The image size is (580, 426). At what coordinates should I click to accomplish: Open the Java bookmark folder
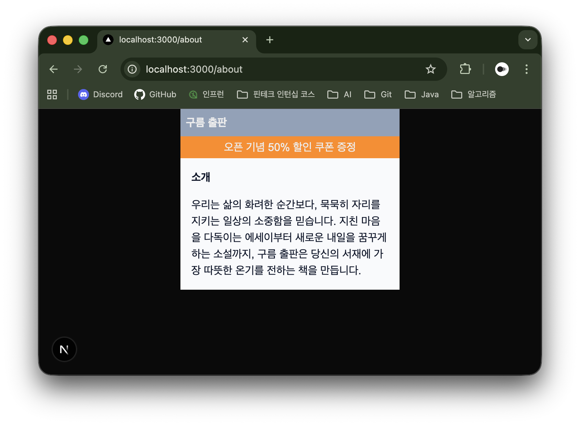tap(421, 95)
